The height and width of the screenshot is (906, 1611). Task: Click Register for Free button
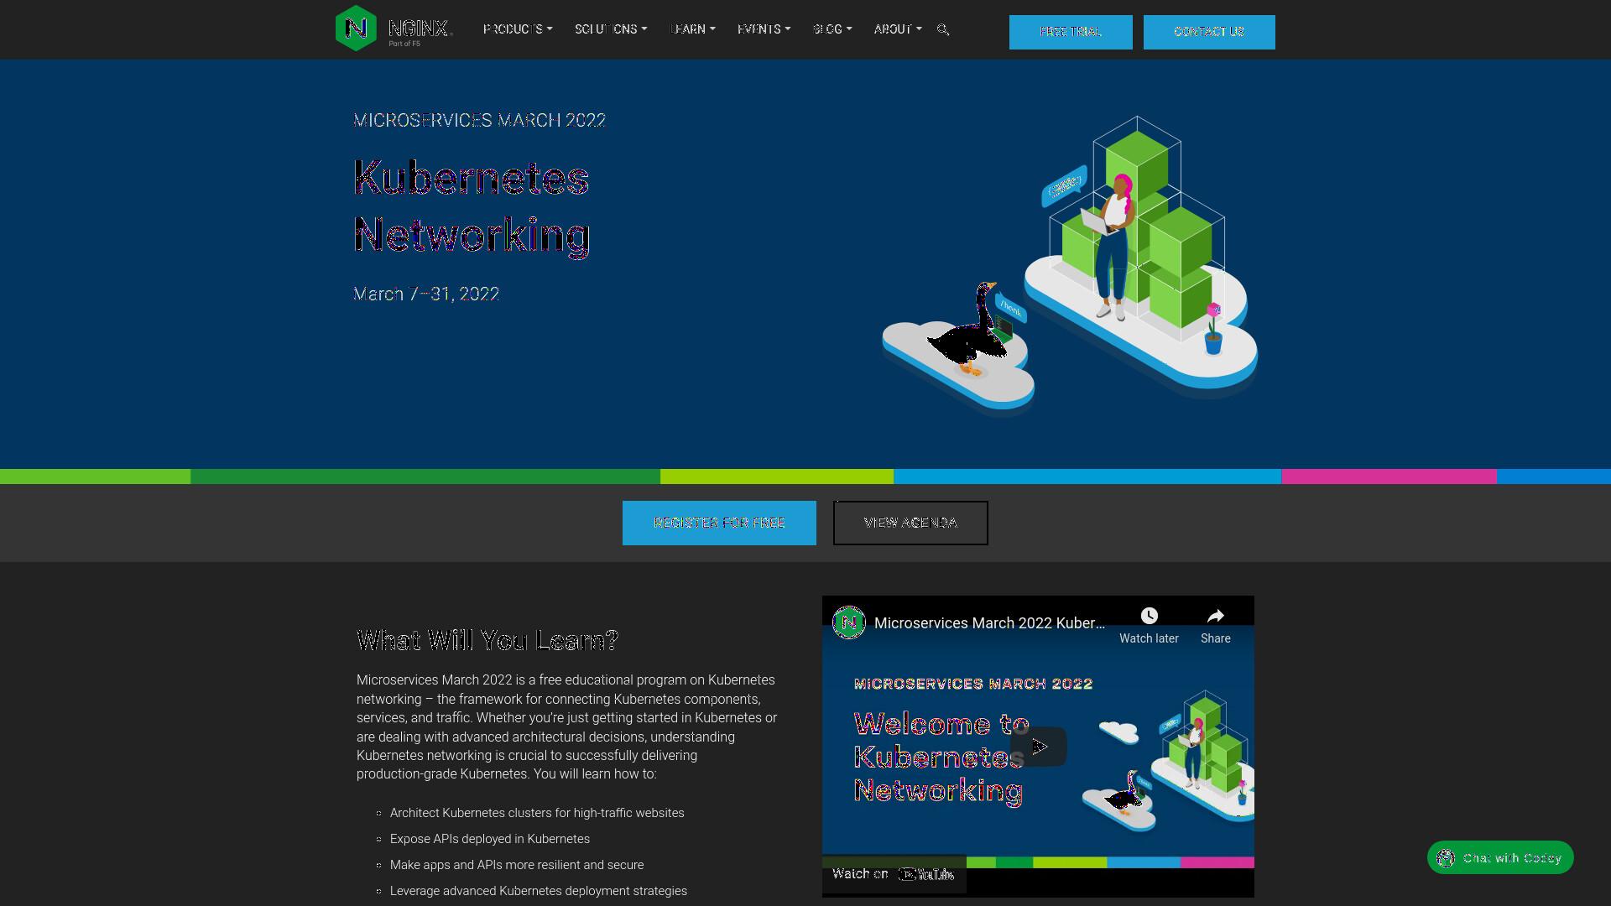point(719,523)
